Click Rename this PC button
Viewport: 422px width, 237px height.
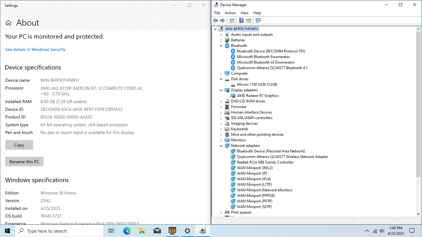[x=24, y=162]
